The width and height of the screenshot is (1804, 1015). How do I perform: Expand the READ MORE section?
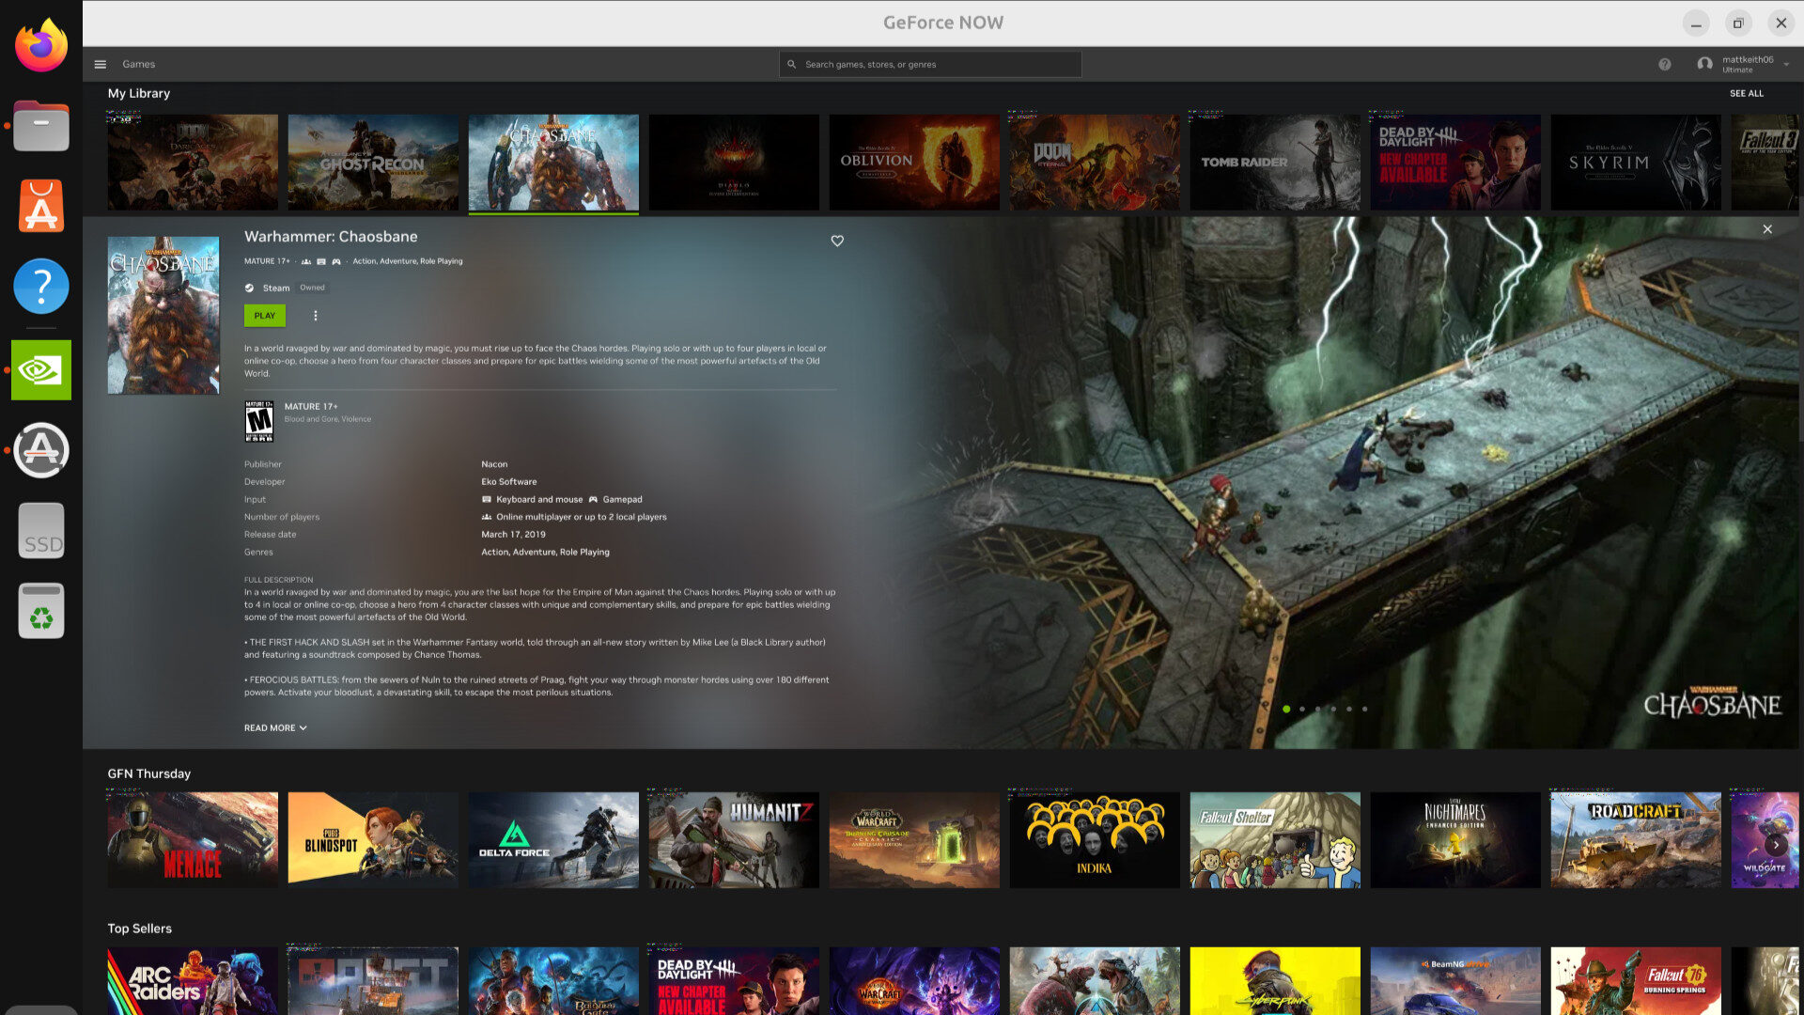pos(274,726)
